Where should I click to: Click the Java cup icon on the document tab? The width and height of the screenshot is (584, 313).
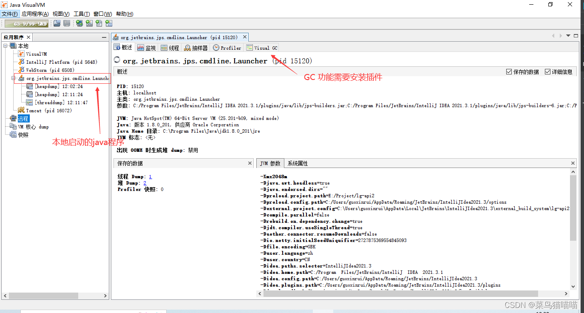pos(116,37)
